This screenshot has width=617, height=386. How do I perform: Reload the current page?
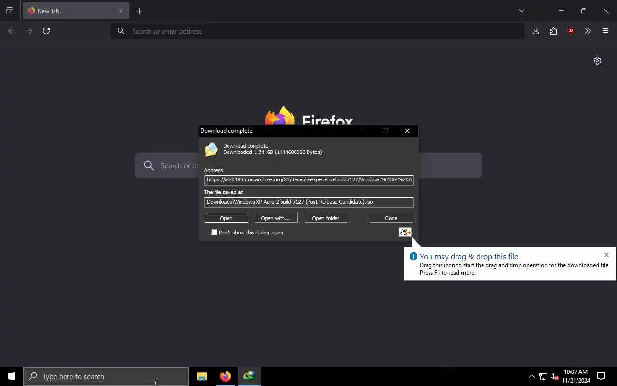point(46,31)
